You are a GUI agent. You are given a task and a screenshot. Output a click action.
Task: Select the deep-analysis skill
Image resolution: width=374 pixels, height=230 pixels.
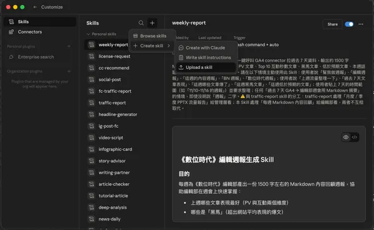[122, 208]
